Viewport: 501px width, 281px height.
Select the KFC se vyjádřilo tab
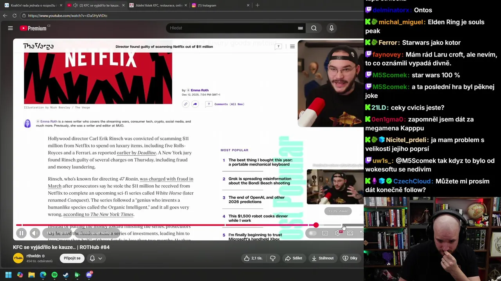coord(96,5)
